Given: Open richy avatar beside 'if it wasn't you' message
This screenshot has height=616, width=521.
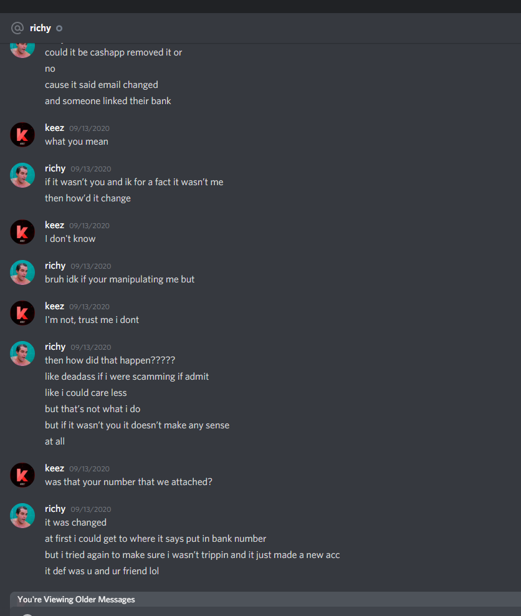Looking at the screenshot, I should coord(22,175).
